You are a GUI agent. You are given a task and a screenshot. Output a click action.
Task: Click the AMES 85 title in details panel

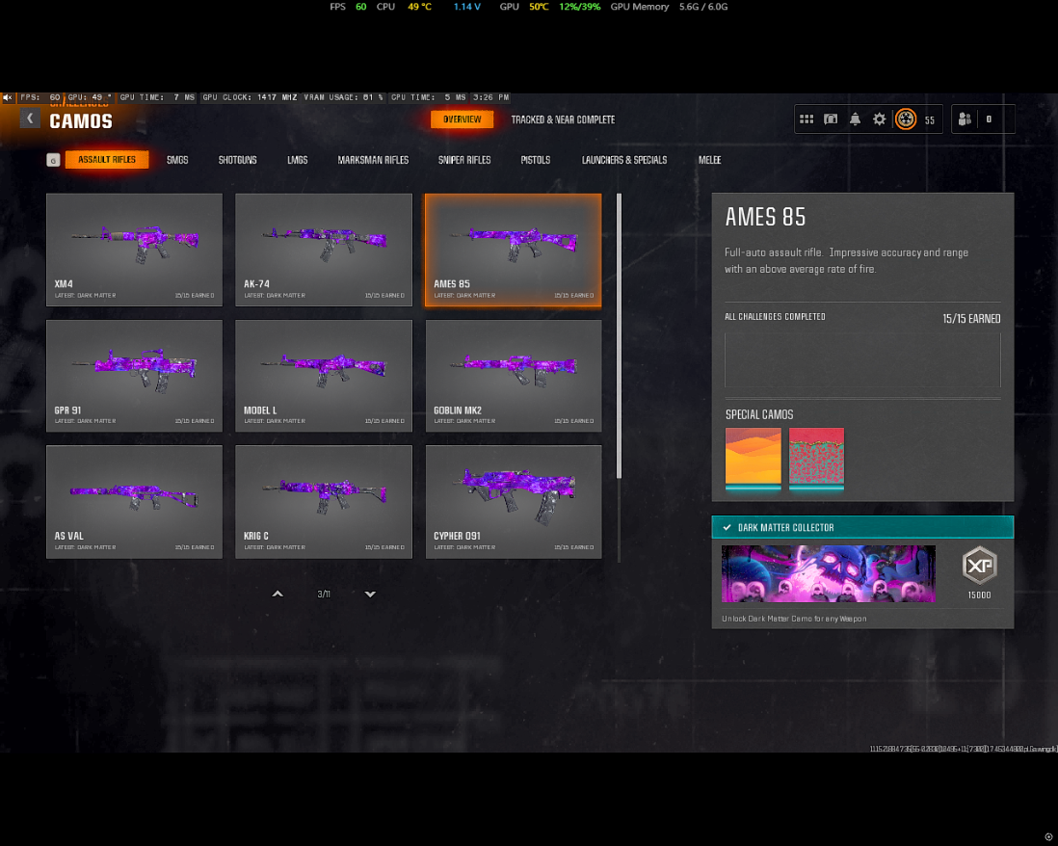point(765,217)
